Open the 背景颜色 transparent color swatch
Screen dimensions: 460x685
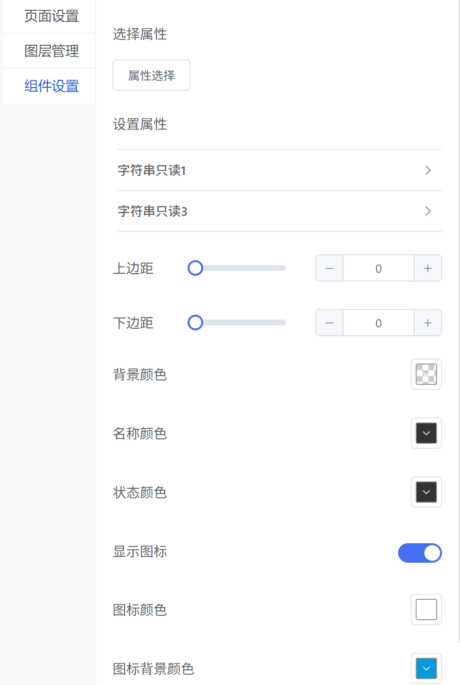426,374
